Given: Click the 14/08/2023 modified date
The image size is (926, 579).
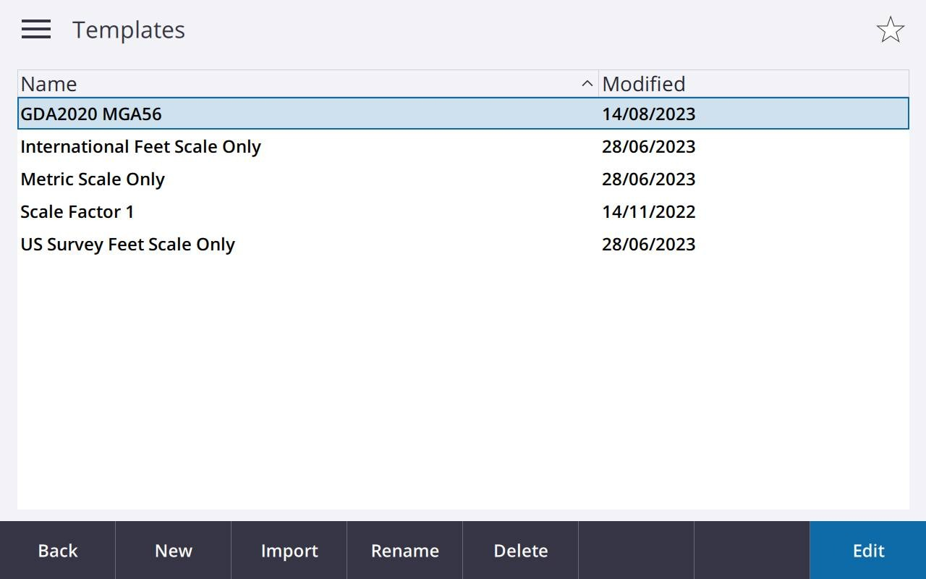Looking at the screenshot, I should (648, 114).
